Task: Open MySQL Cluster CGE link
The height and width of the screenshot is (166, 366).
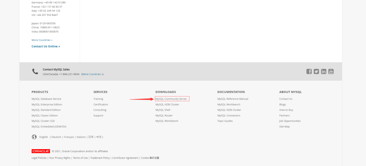Action: (43, 121)
